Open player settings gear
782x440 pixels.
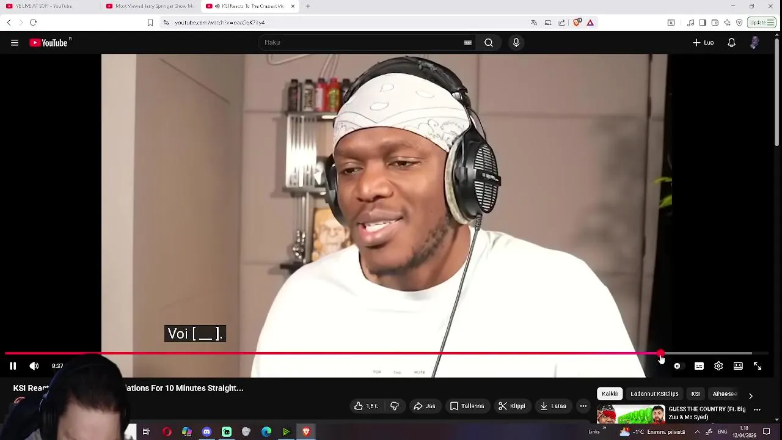[718, 366]
